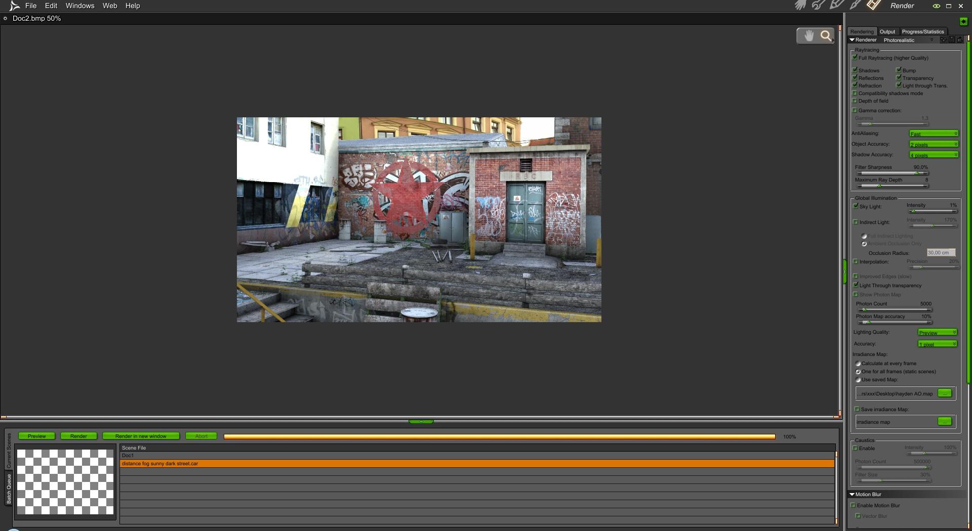Toggle the Bump checkbox
Image resolution: width=972 pixels, height=531 pixels.
point(899,70)
